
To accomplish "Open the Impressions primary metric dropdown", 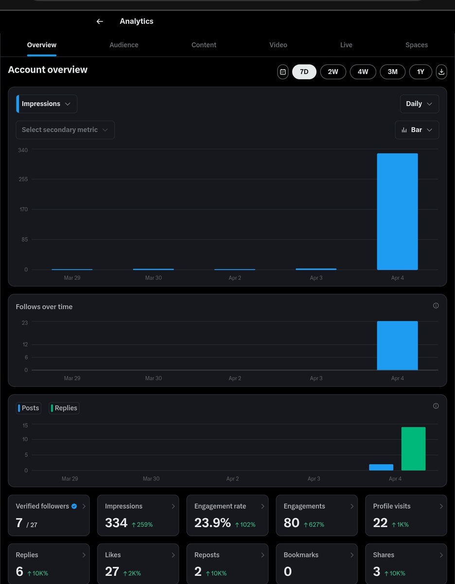I will coord(47,104).
